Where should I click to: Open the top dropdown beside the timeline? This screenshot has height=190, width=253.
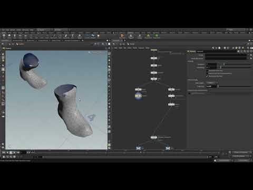coord(241,153)
